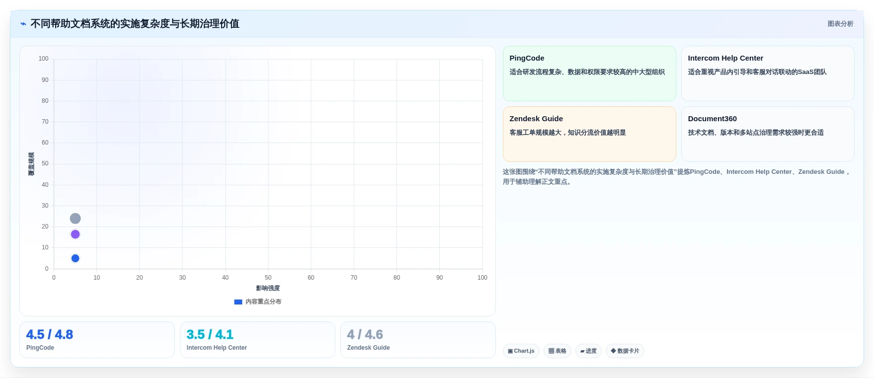
Task: Click the 100 tick on the x-axis
Action: click(482, 278)
